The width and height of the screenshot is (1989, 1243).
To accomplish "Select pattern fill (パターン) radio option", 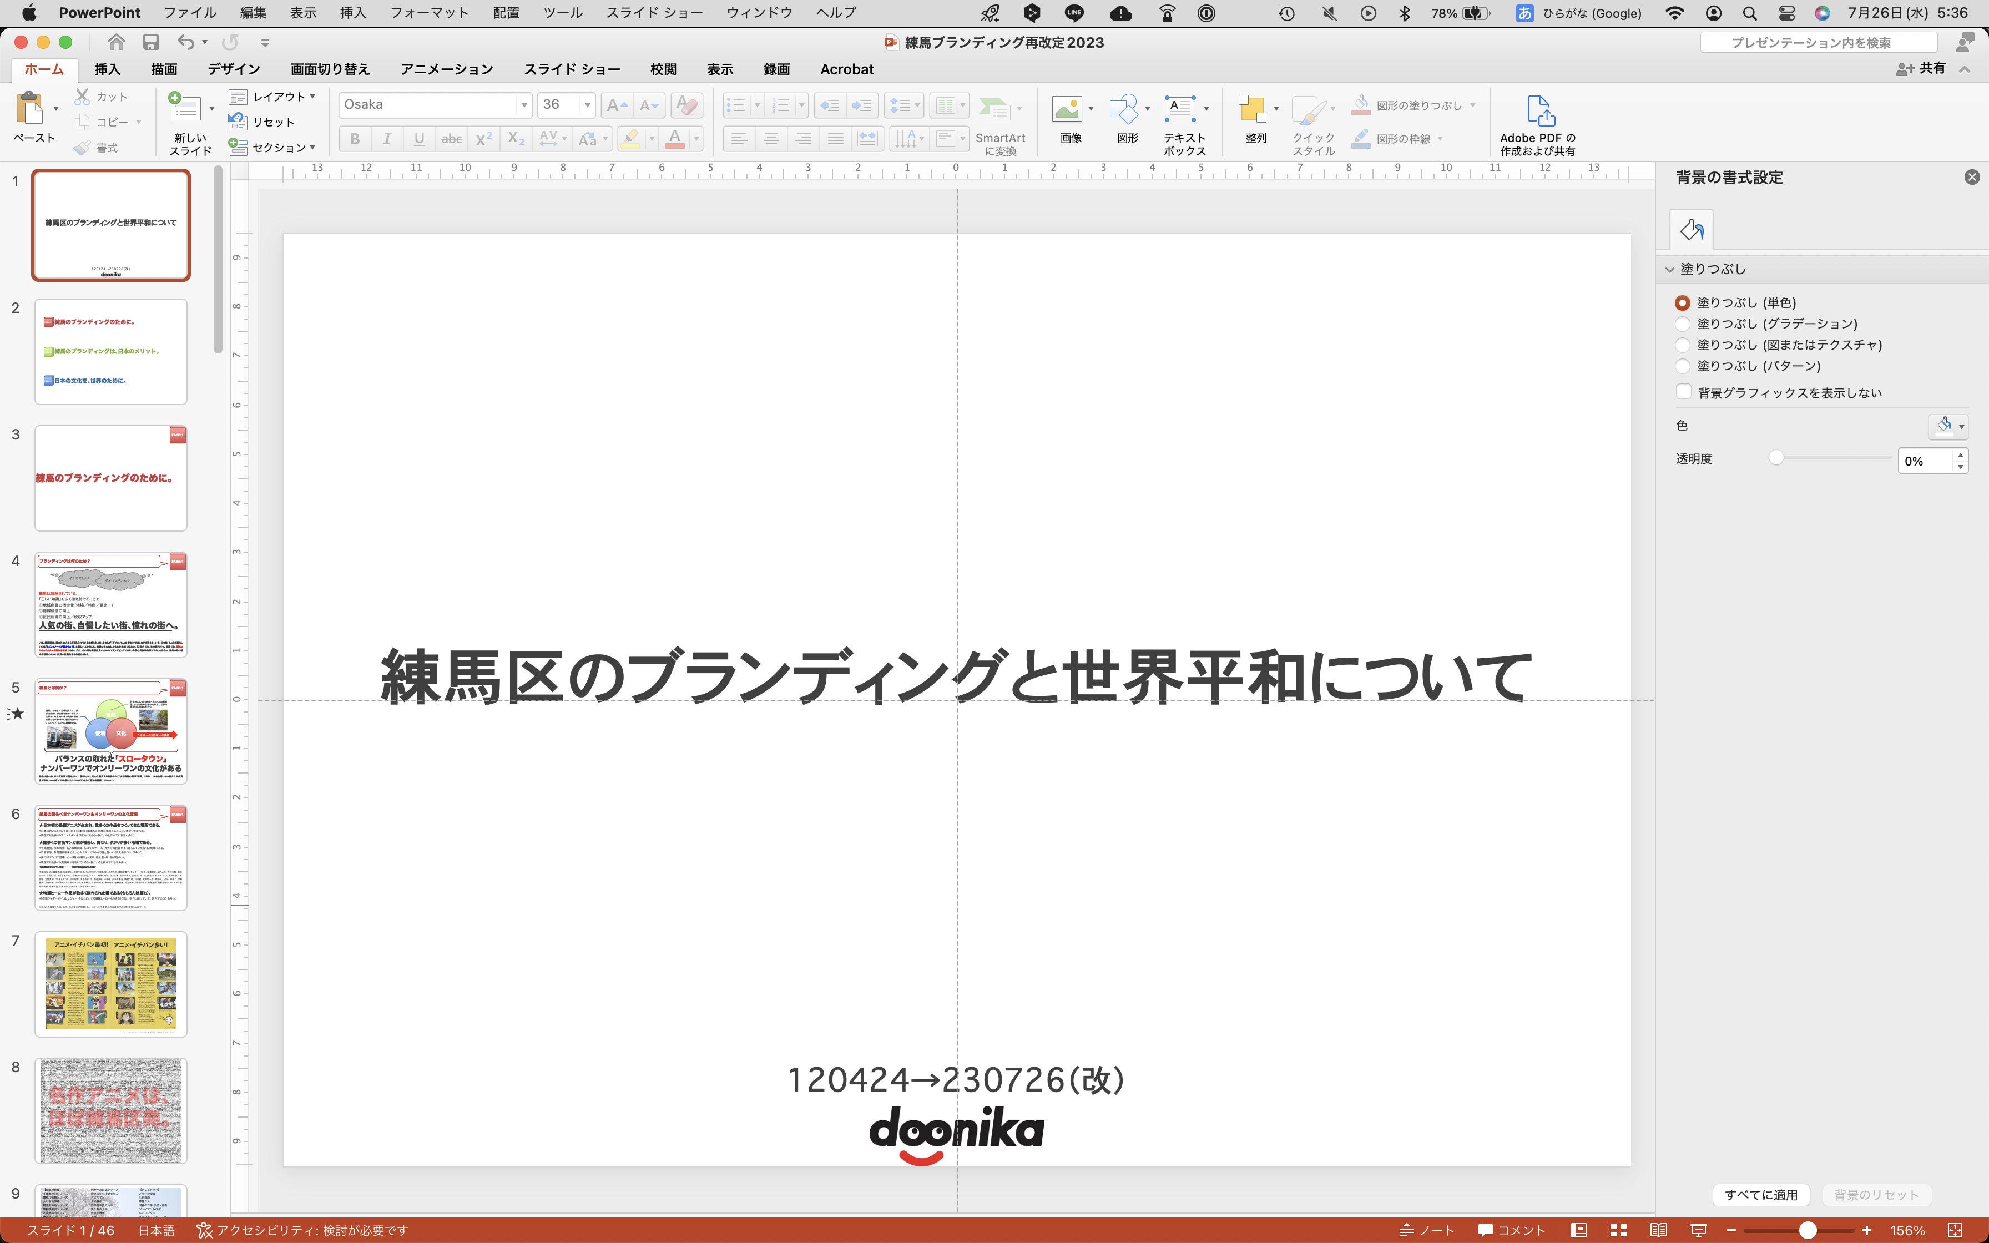I will [1683, 366].
